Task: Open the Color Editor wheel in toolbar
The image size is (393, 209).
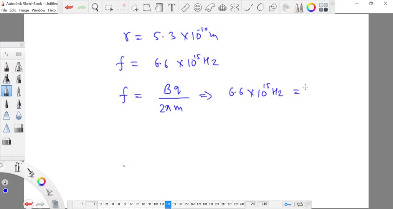Action: 311,8
